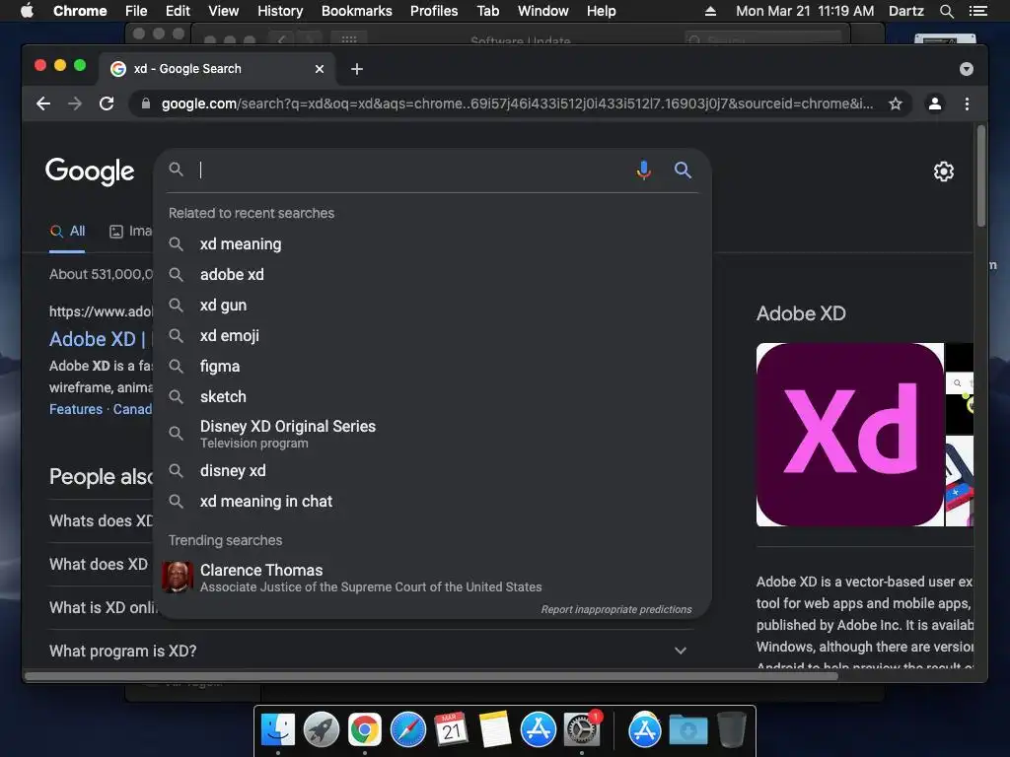This screenshot has width=1010, height=757.
Task: Select 'Disney XD Original Series' suggestion
Action: (433, 434)
